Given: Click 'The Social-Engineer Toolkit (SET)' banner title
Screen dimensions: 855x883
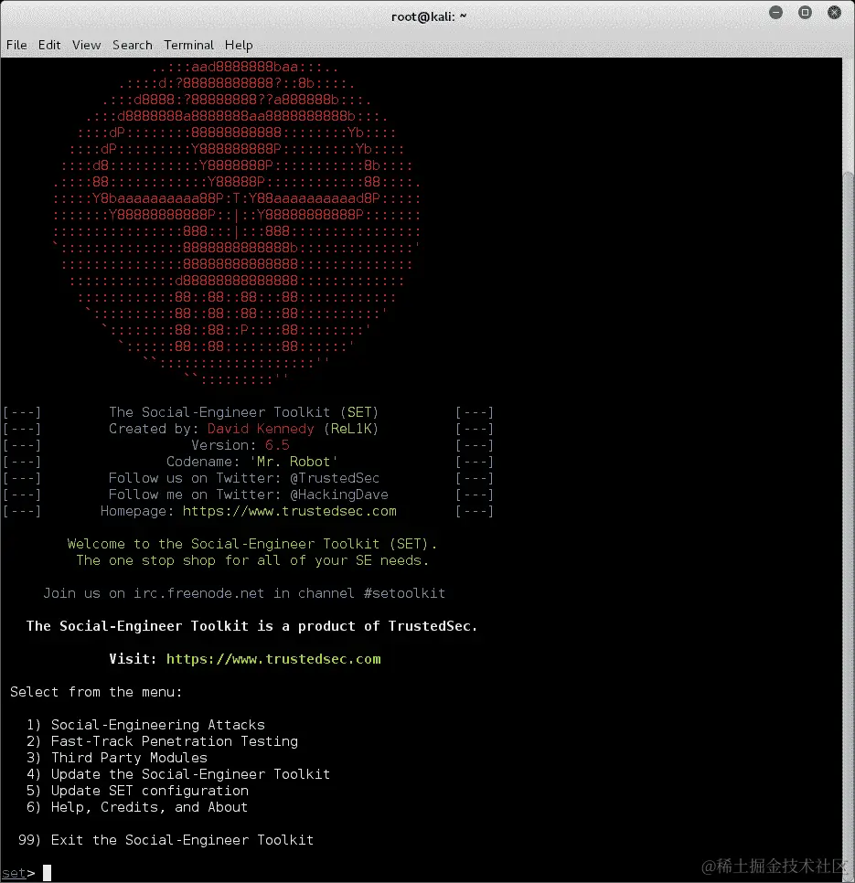Looking at the screenshot, I should coord(244,412).
